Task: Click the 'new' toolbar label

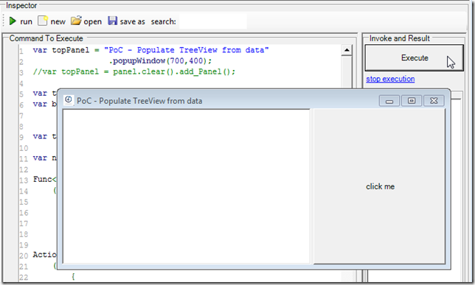Action: pyautogui.click(x=58, y=22)
